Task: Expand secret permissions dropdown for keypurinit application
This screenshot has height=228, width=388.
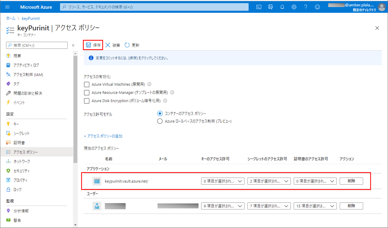Action: pos(269,181)
